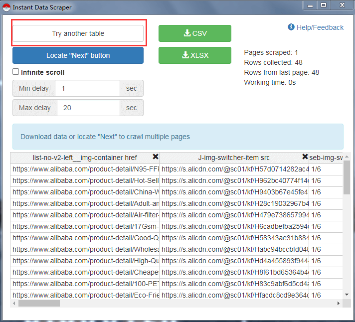Click the Rows from last page: 48 text
This screenshot has height=322, width=355.
(x=282, y=72)
